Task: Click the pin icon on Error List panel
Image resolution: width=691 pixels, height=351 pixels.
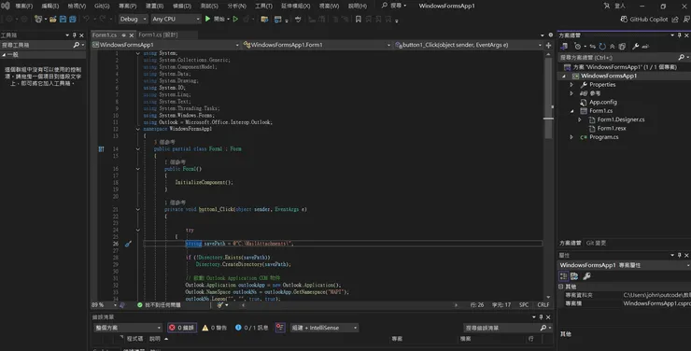Action: [541, 317]
